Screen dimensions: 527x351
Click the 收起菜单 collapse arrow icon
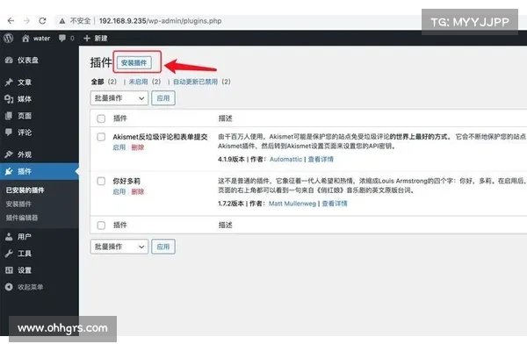9,287
